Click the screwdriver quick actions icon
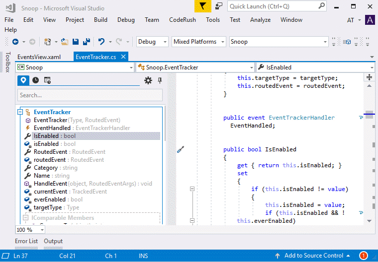This screenshot has width=378, height=262. pyautogui.click(x=181, y=149)
